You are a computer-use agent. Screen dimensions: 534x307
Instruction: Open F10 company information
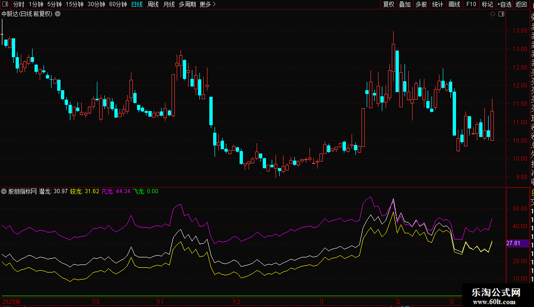tap(471, 4)
